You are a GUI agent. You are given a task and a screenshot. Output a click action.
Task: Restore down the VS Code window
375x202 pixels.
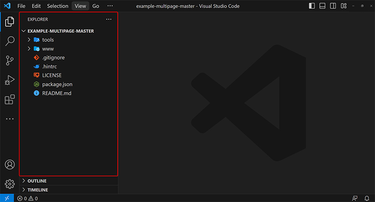pyautogui.click(x=362, y=6)
